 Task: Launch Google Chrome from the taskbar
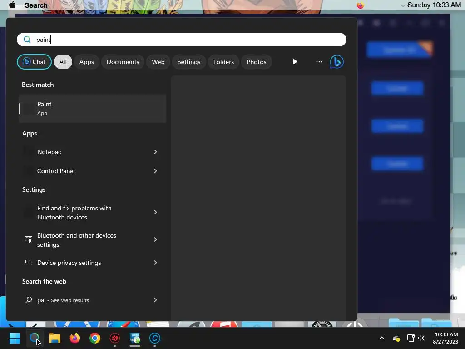(x=95, y=338)
